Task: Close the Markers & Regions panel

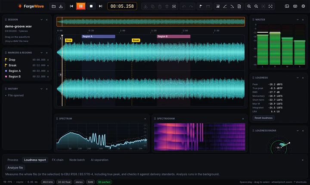Action: (47, 53)
